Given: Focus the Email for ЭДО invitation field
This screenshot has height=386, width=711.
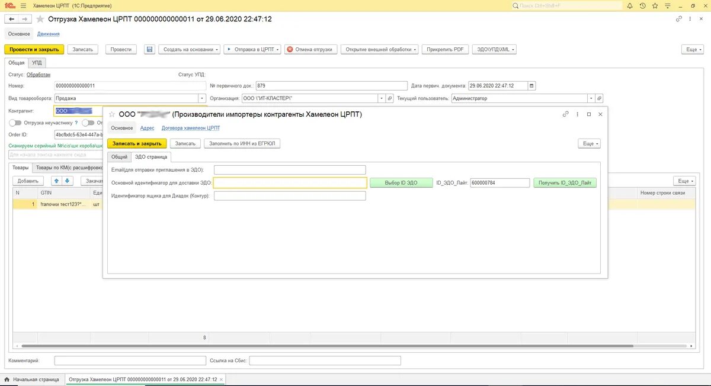Looking at the screenshot, I should 290,170.
